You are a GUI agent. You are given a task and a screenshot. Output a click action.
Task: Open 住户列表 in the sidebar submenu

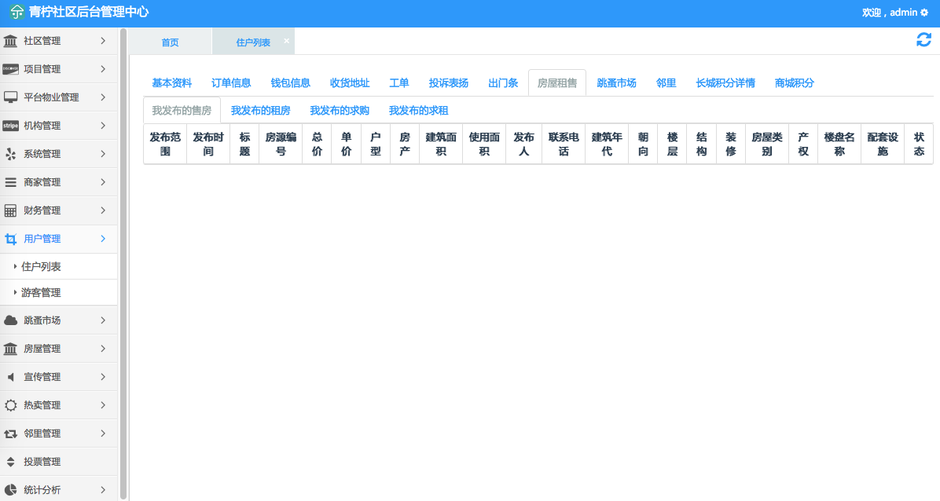(59, 267)
